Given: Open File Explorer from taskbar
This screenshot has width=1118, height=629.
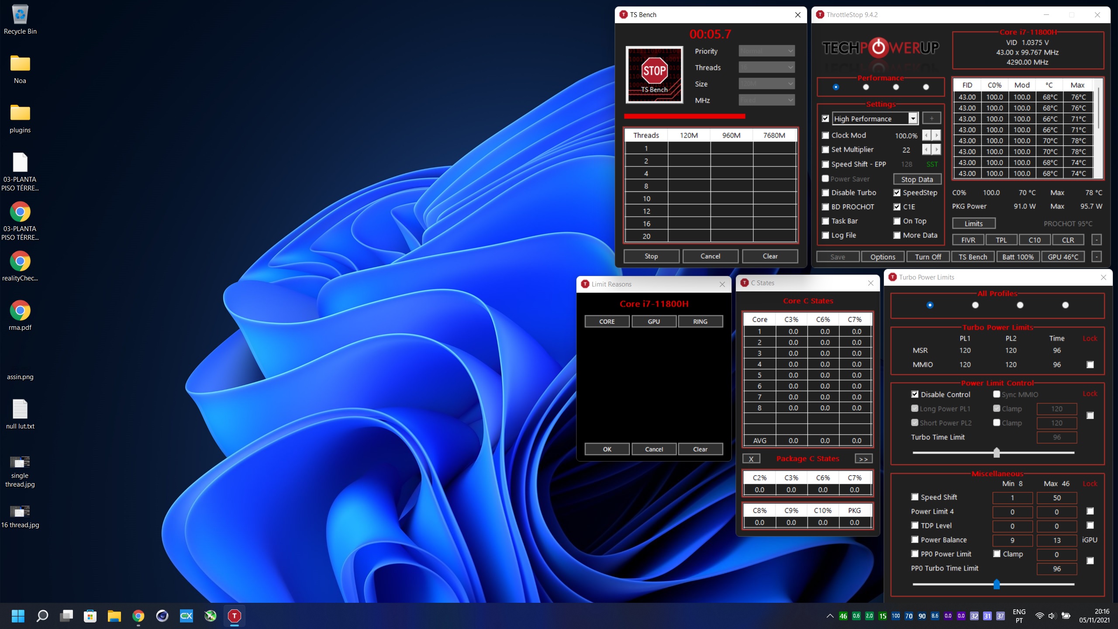Looking at the screenshot, I should 114,616.
